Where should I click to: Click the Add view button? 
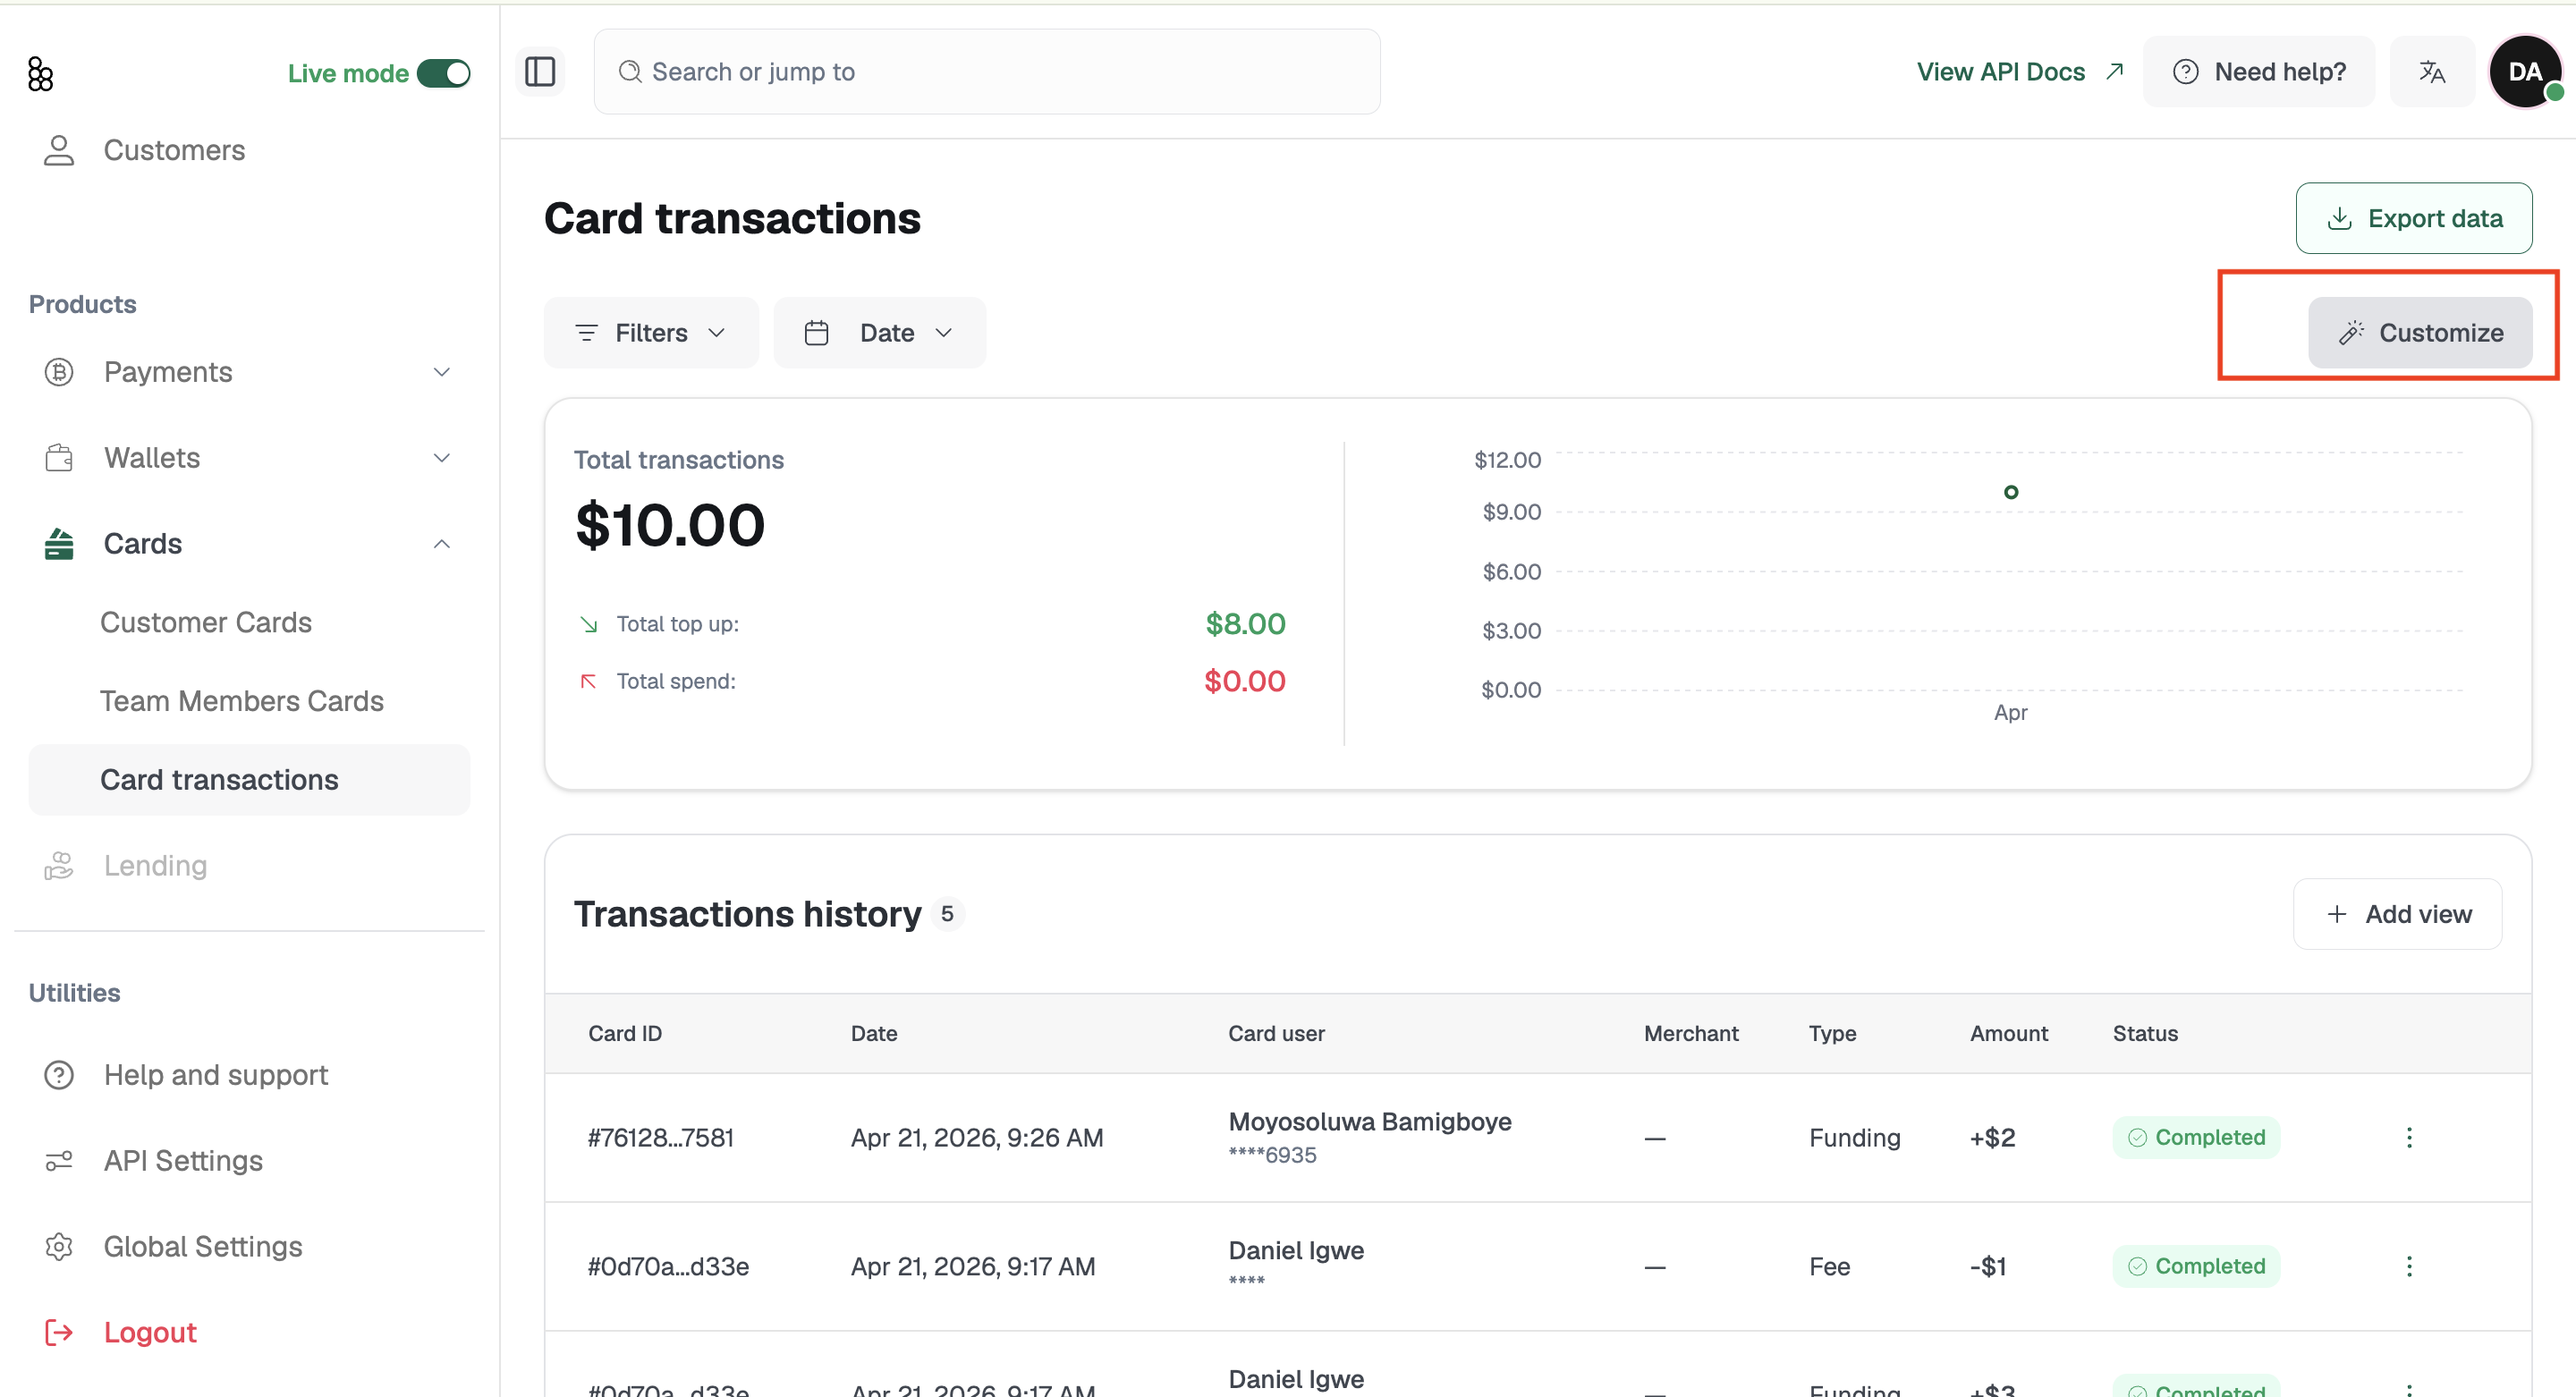tap(2398, 914)
